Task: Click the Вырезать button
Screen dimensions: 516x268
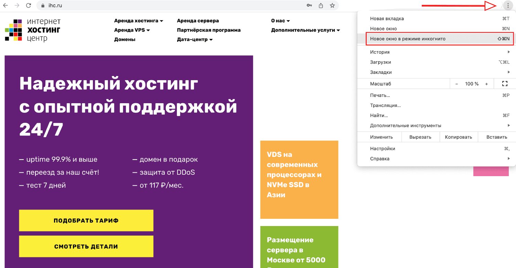Action: click(420, 137)
